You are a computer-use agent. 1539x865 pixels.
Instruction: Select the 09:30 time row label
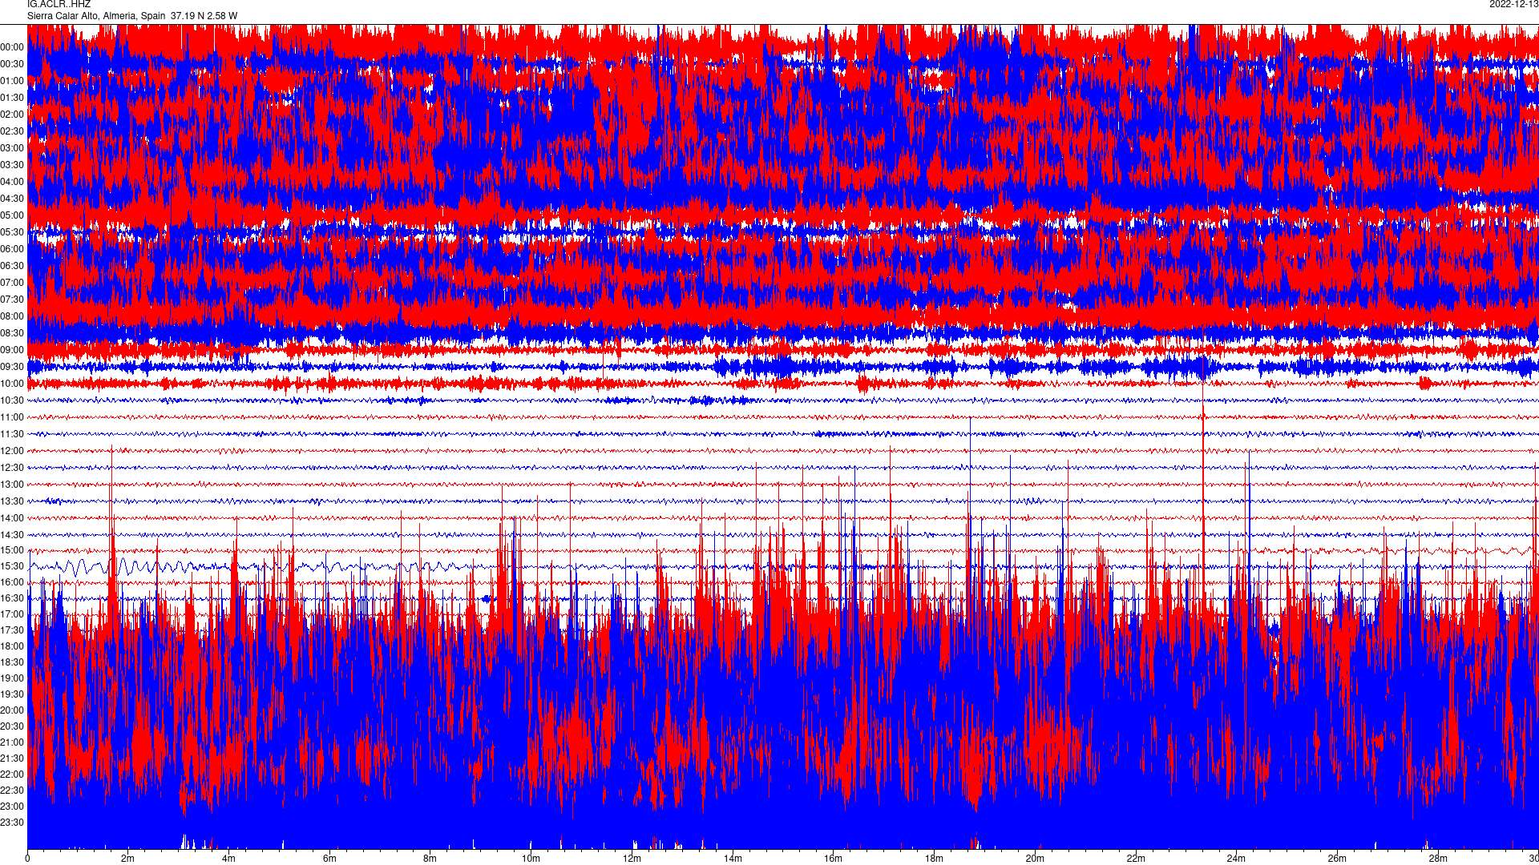tap(12, 367)
